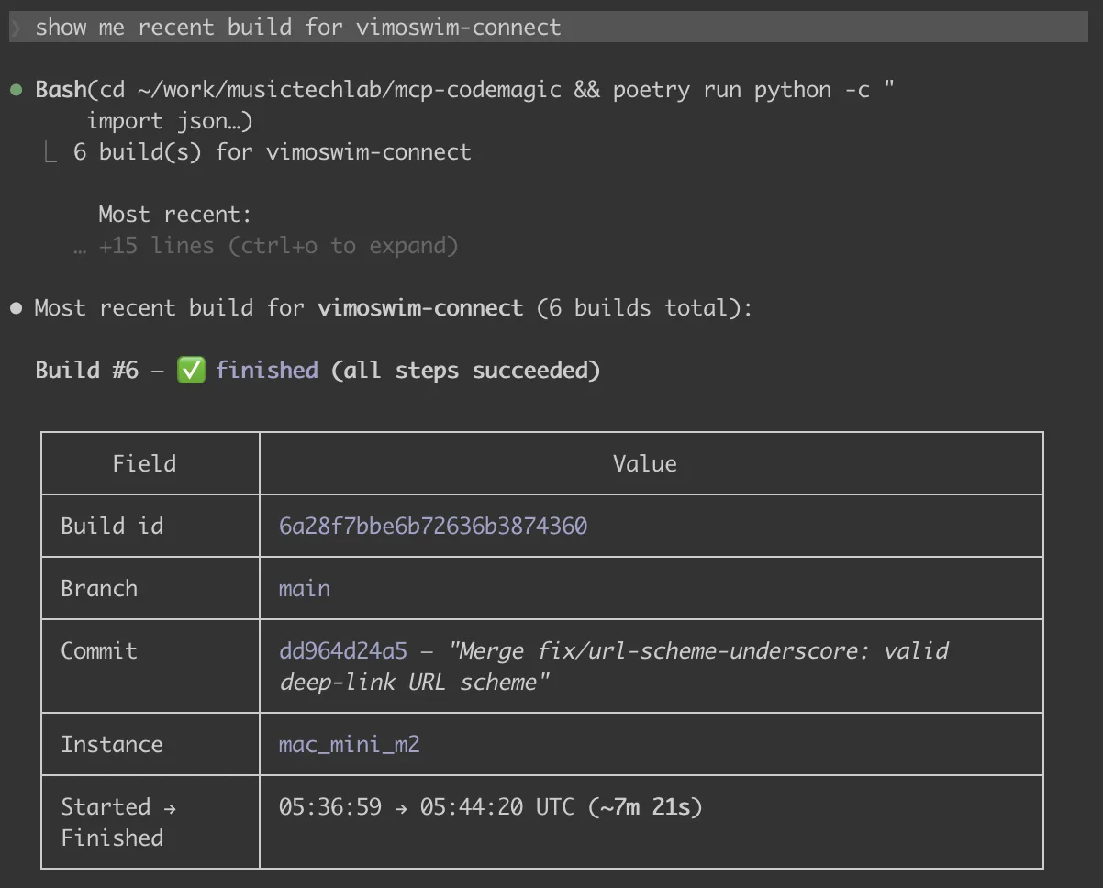The image size is (1103, 888).
Task: Click the 'Field' table header
Action: (144, 463)
